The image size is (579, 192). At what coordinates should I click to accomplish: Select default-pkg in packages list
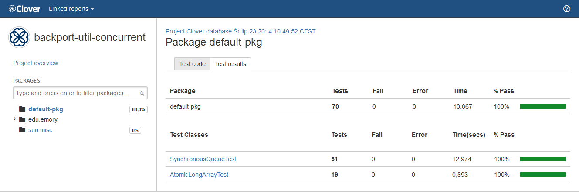click(x=49, y=109)
